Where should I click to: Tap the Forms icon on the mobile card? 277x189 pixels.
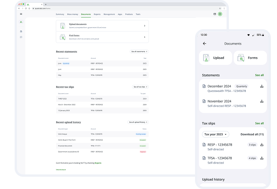[x=241, y=58]
